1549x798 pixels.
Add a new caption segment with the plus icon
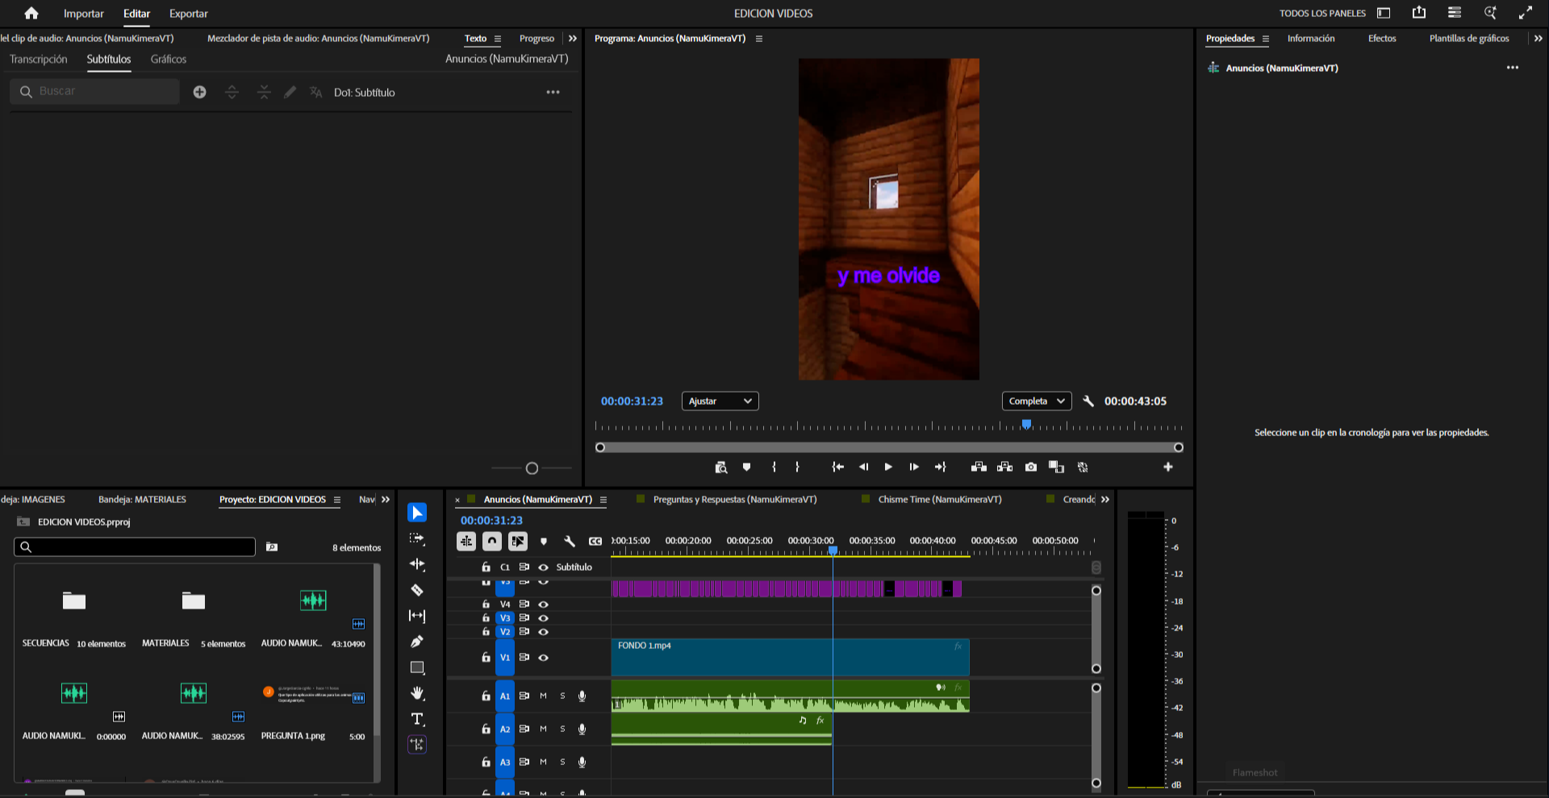click(199, 92)
